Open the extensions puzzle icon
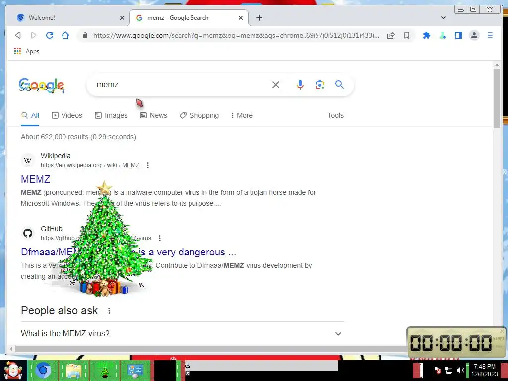The height and width of the screenshot is (381, 508). (427, 35)
